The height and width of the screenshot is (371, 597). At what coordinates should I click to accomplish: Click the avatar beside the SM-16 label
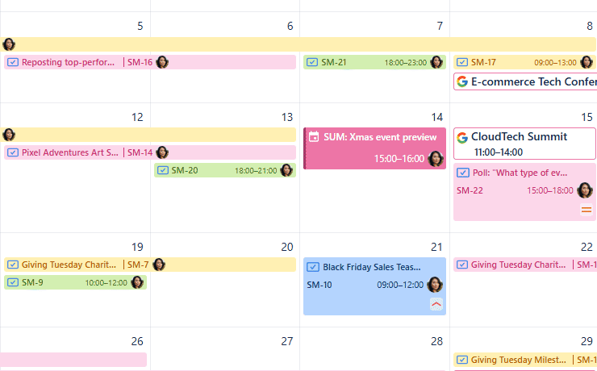click(162, 62)
